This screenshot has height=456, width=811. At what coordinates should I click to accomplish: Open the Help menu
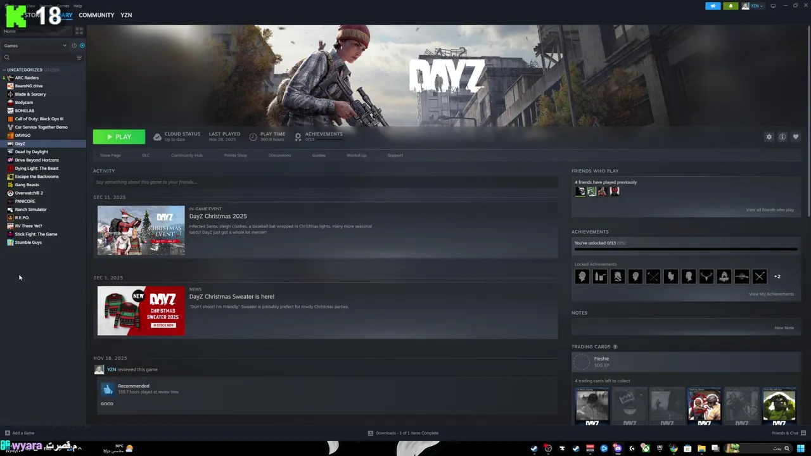(77, 6)
